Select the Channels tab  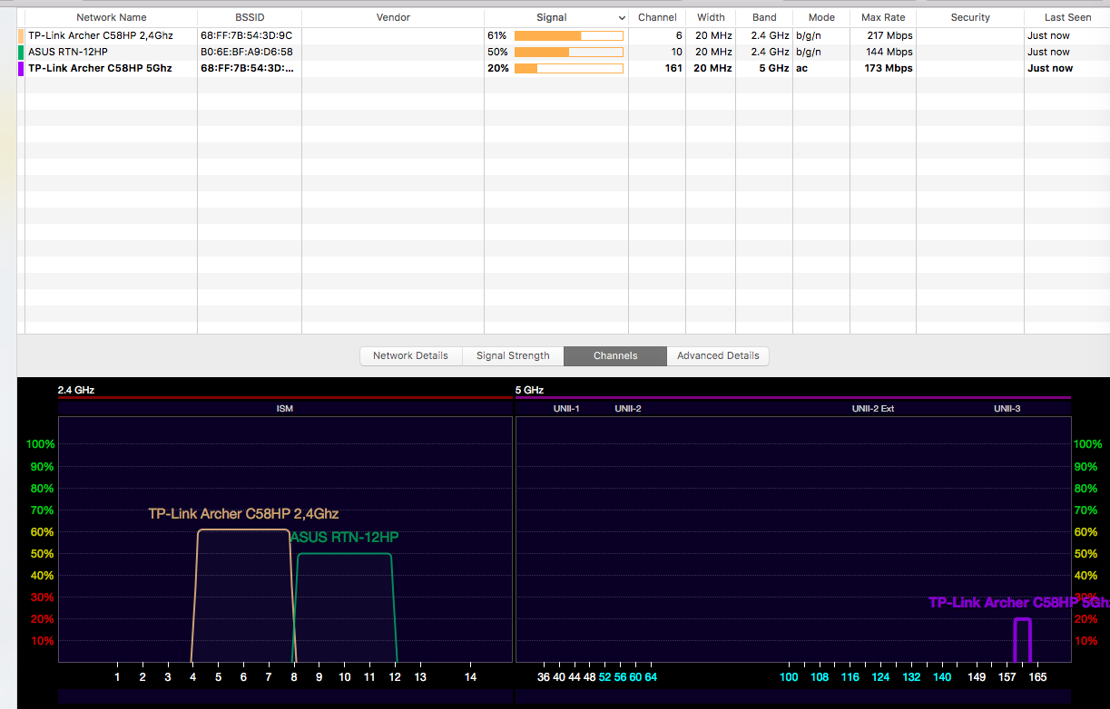pos(614,356)
